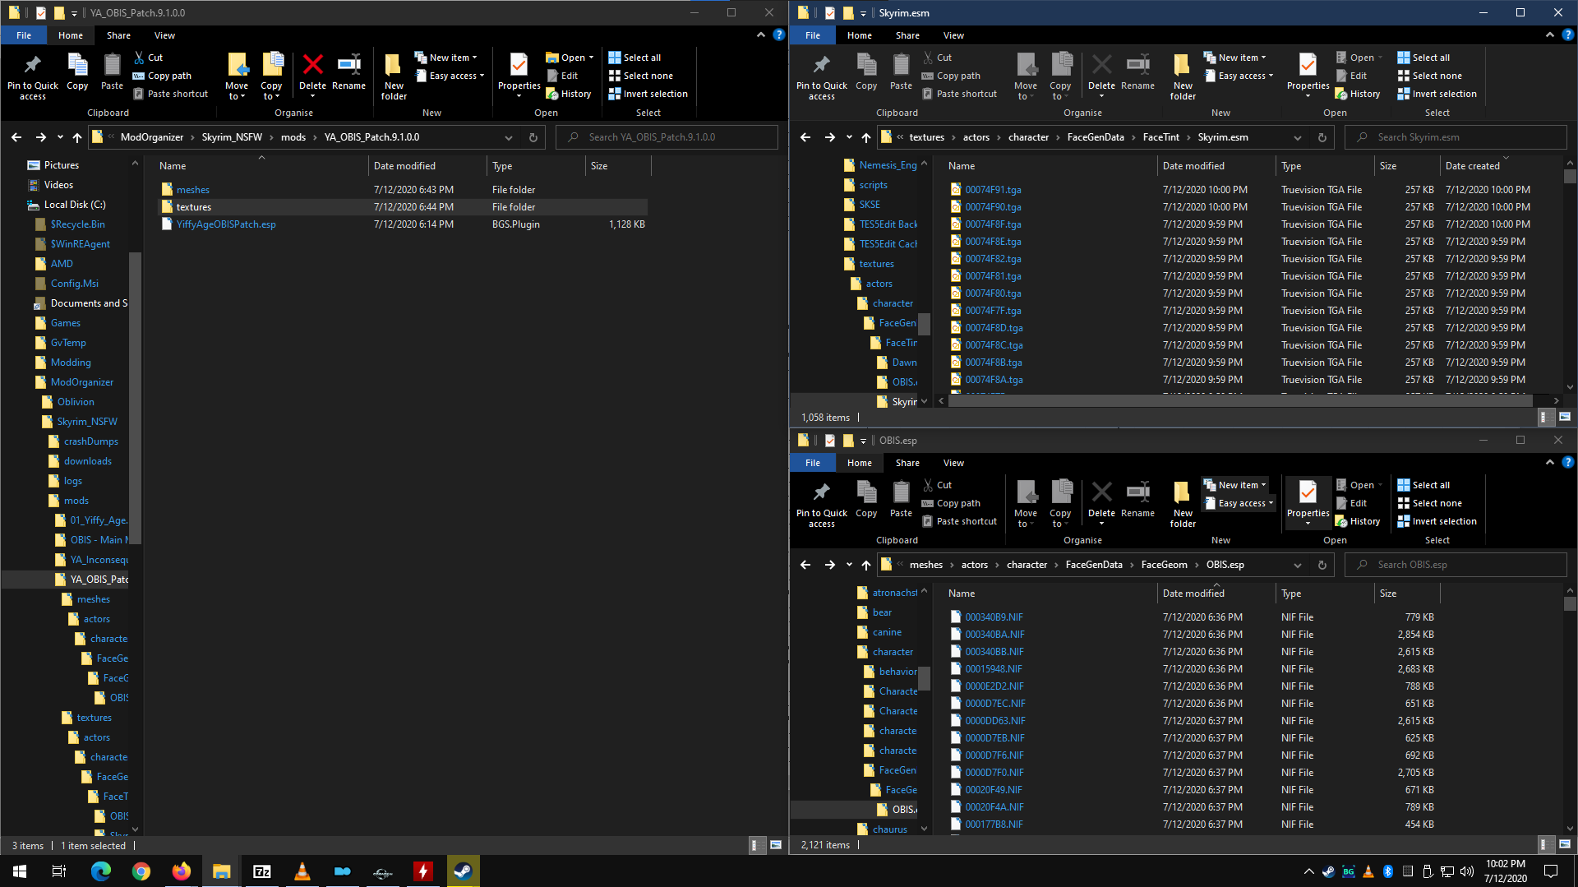Viewport: 1578px width, 887px height.
Task: Select 00074F91.tga in Skyrim.esm window
Action: 993,190
